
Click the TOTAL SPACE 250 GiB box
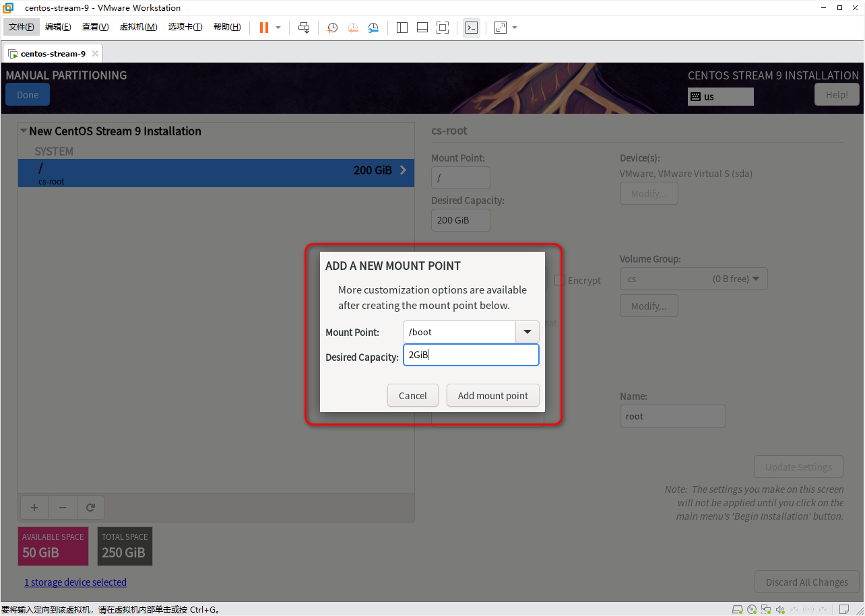click(x=125, y=546)
